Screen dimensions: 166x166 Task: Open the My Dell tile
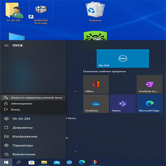[x=123, y=58]
